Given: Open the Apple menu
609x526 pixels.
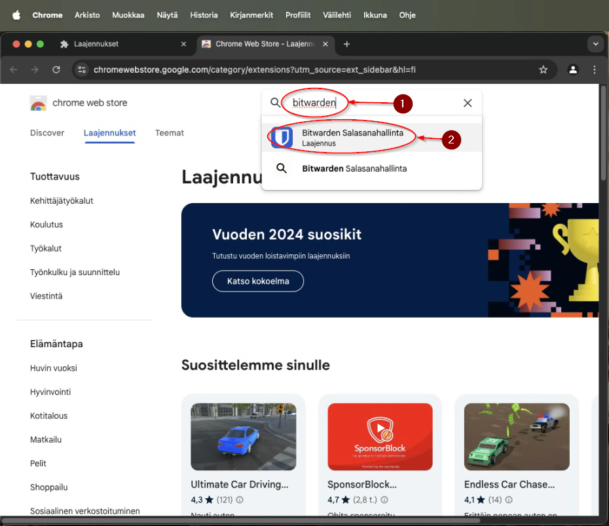Looking at the screenshot, I should (x=16, y=15).
